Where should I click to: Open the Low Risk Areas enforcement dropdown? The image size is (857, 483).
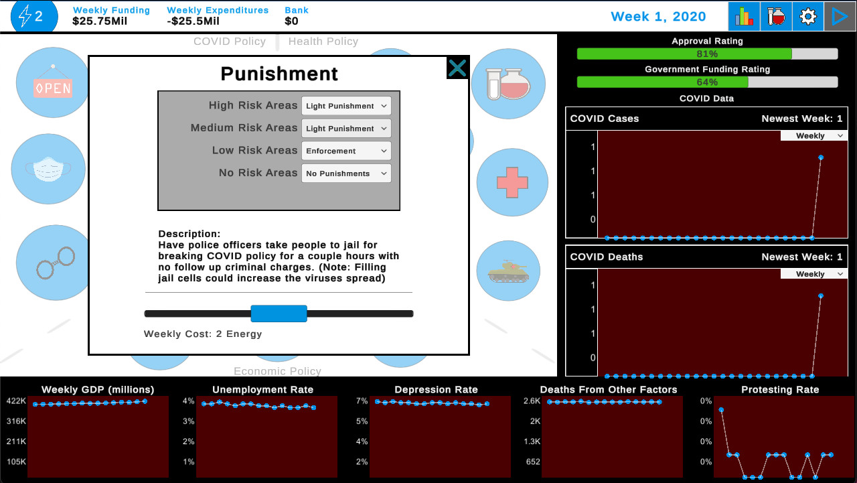pos(346,150)
